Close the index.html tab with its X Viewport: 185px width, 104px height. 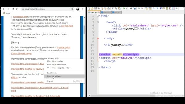coord(99,12)
